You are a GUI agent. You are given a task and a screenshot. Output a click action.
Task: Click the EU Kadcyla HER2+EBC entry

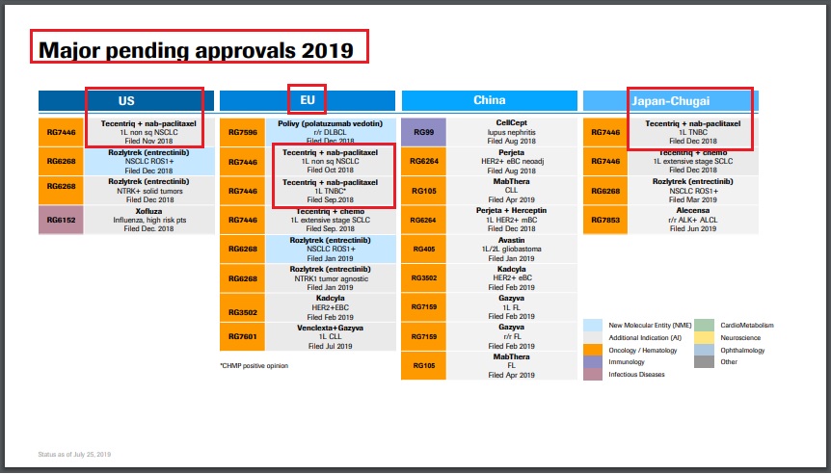(330, 307)
